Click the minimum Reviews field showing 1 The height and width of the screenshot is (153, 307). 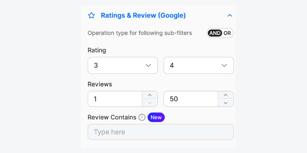pos(115,99)
